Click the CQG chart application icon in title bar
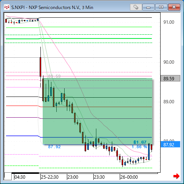This screenshot has width=184, height=184. point(7,7)
